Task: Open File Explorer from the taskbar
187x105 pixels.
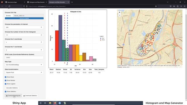Action: pos(50,103)
